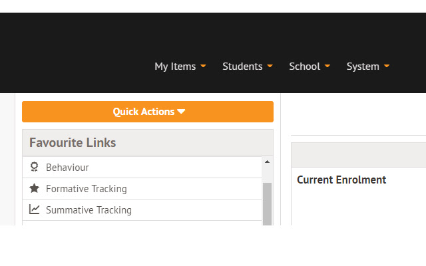Open the System menu

click(x=368, y=66)
